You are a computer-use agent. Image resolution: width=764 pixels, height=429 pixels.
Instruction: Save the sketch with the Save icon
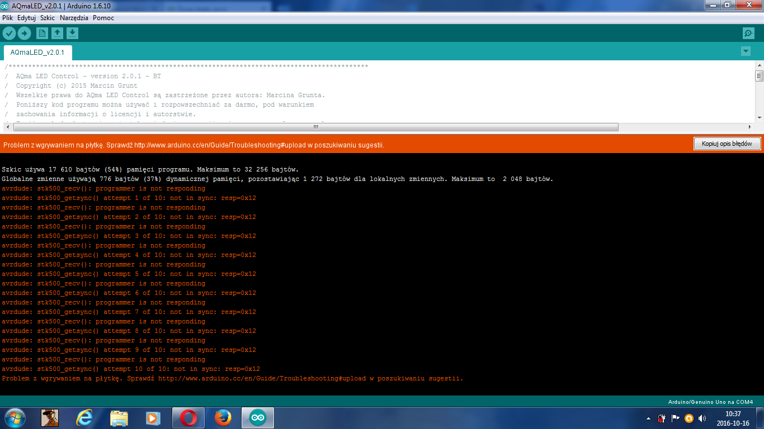[x=72, y=33]
